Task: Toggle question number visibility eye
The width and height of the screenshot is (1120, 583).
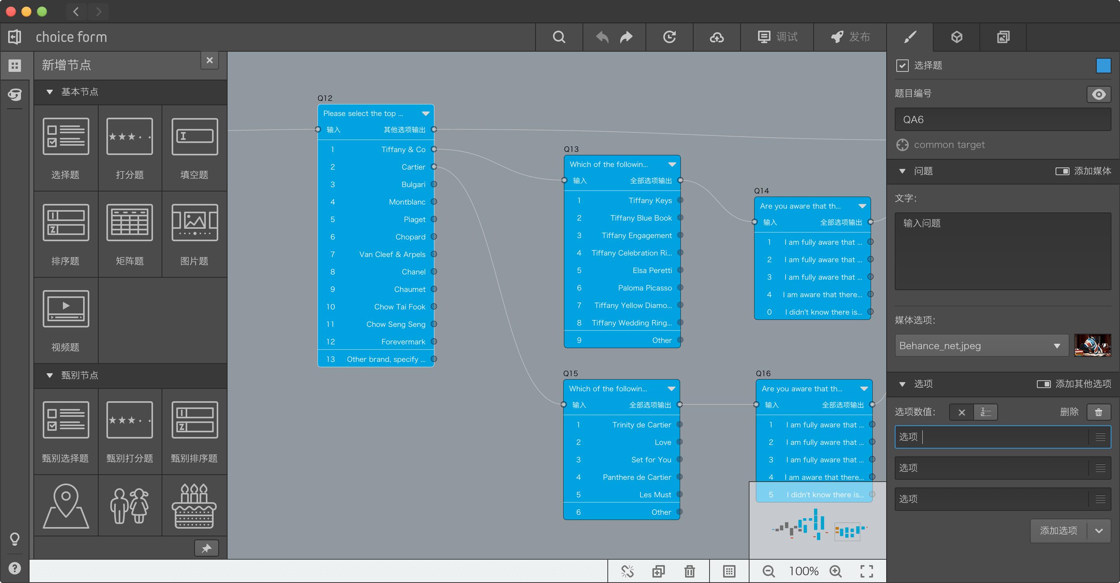Action: pos(1099,94)
